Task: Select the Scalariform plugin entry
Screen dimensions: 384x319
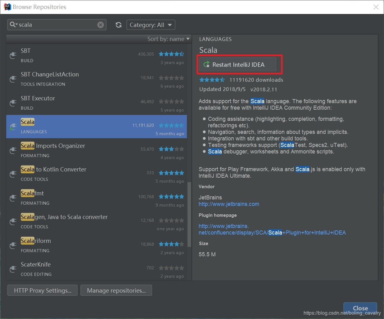Action: tap(36, 241)
